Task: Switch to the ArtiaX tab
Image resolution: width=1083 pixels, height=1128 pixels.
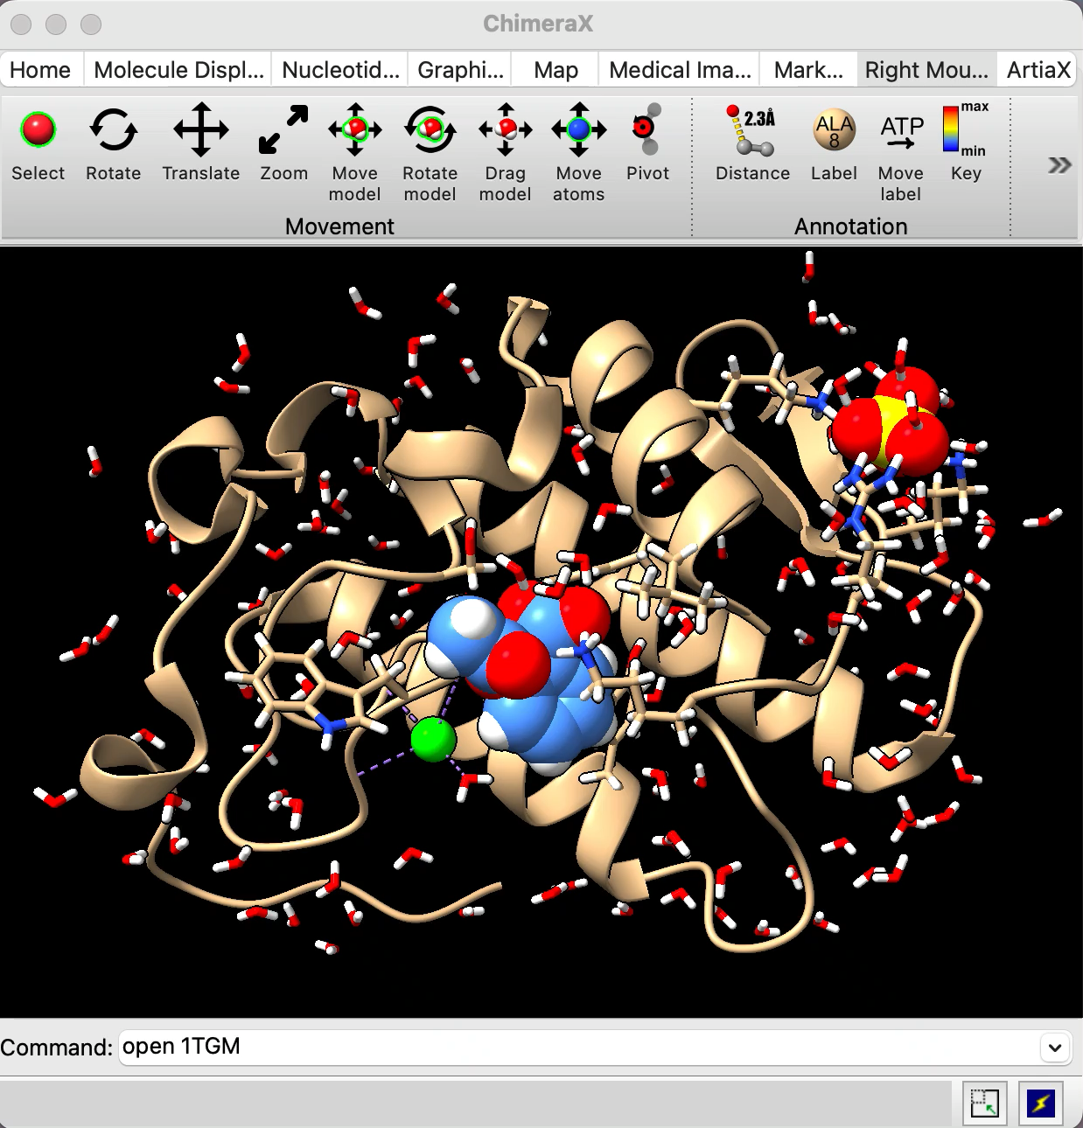Action: [1038, 70]
